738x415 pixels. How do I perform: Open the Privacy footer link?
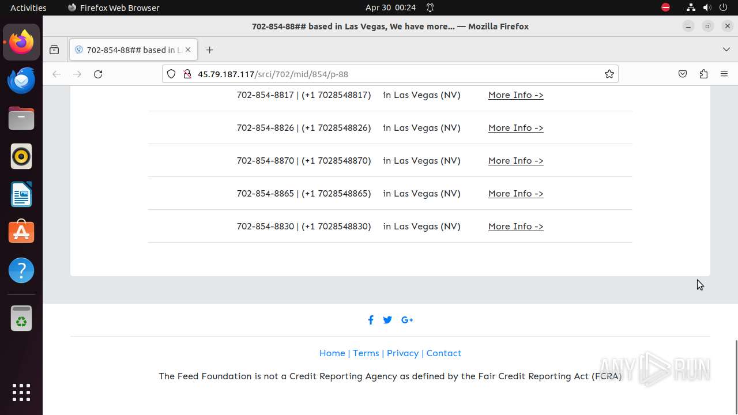pos(402,353)
